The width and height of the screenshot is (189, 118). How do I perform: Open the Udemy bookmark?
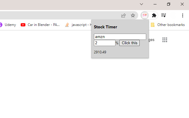click(x=8, y=25)
